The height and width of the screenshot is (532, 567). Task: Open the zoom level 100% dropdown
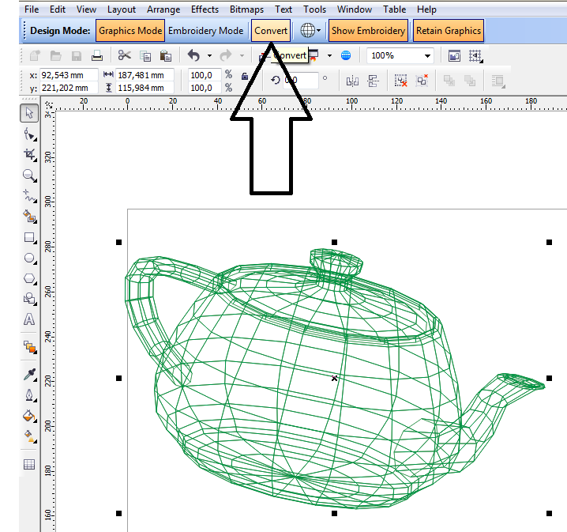[x=427, y=55]
